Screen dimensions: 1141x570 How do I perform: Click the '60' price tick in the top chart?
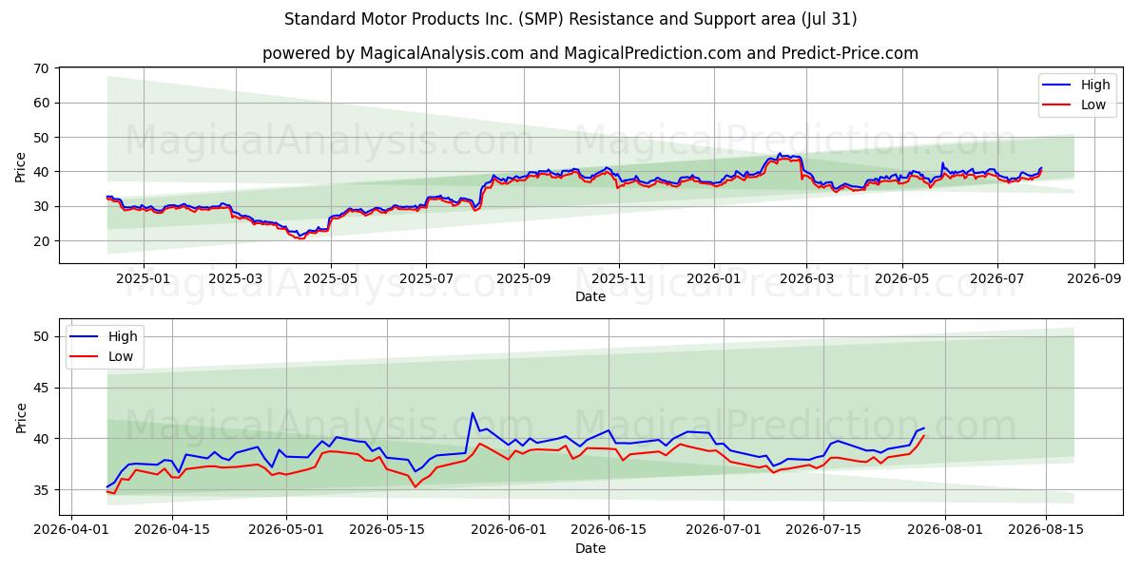point(42,103)
